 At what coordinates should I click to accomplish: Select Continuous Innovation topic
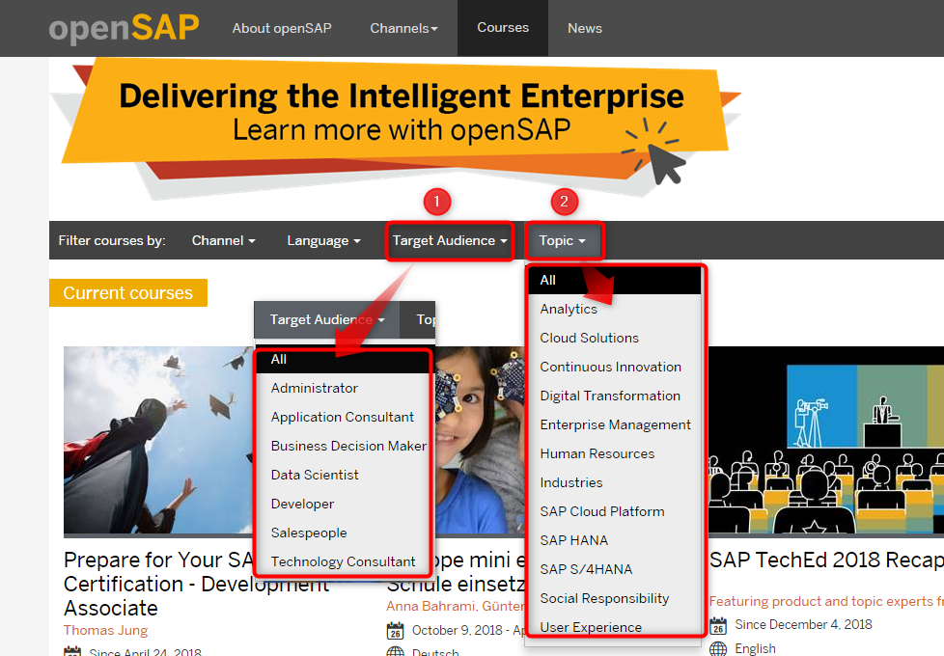[x=615, y=367]
